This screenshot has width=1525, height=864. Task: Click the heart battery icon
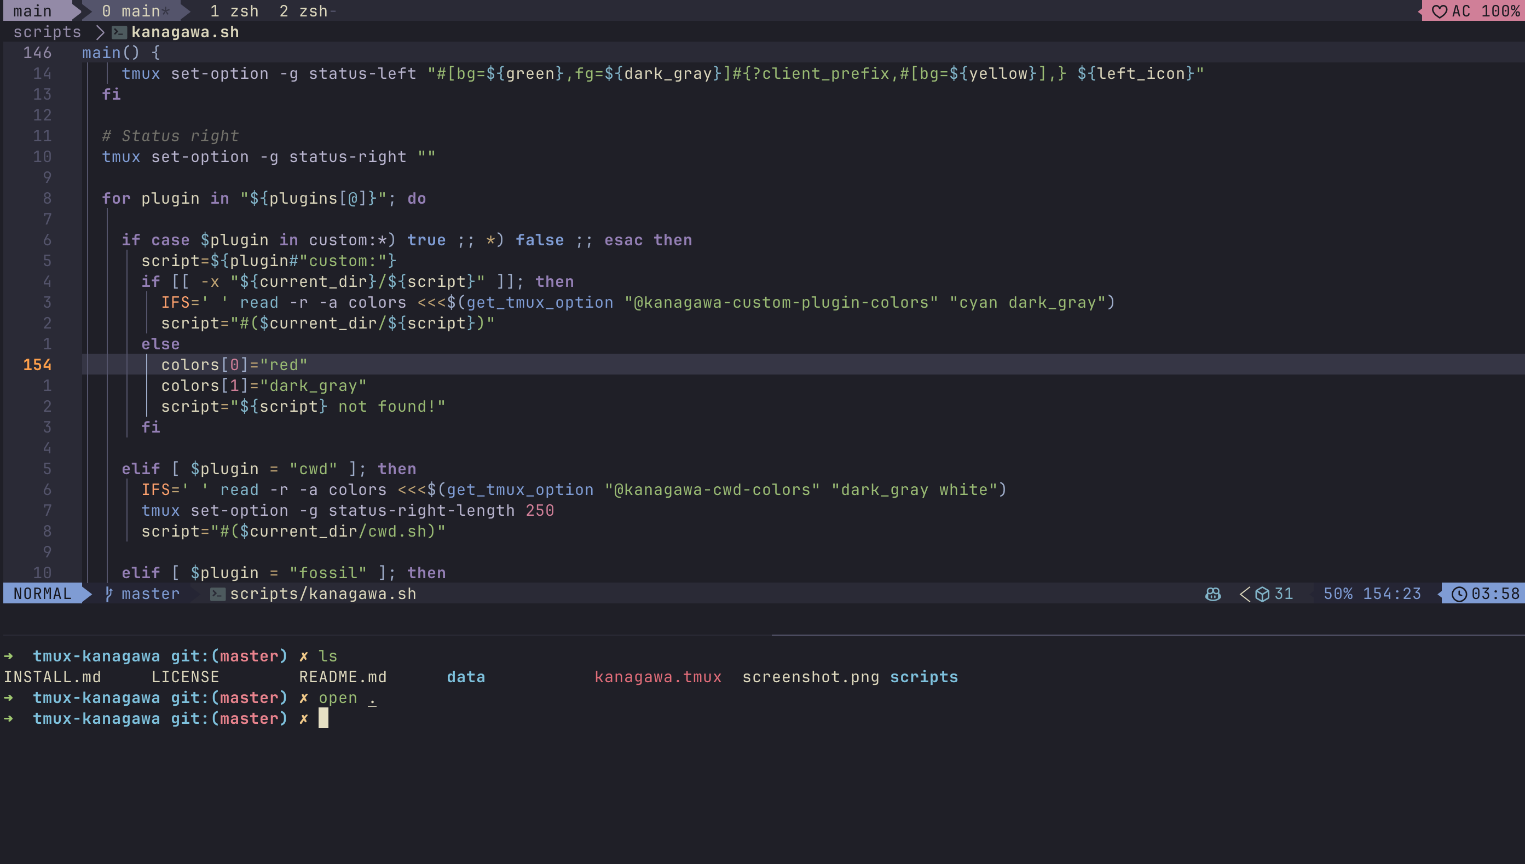[1439, 11]
